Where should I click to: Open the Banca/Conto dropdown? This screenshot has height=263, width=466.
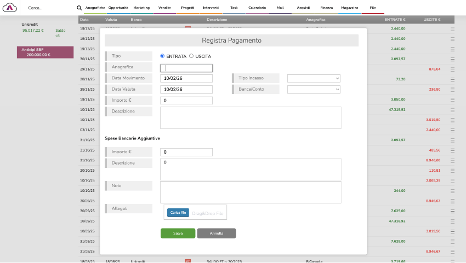[314, 89]
